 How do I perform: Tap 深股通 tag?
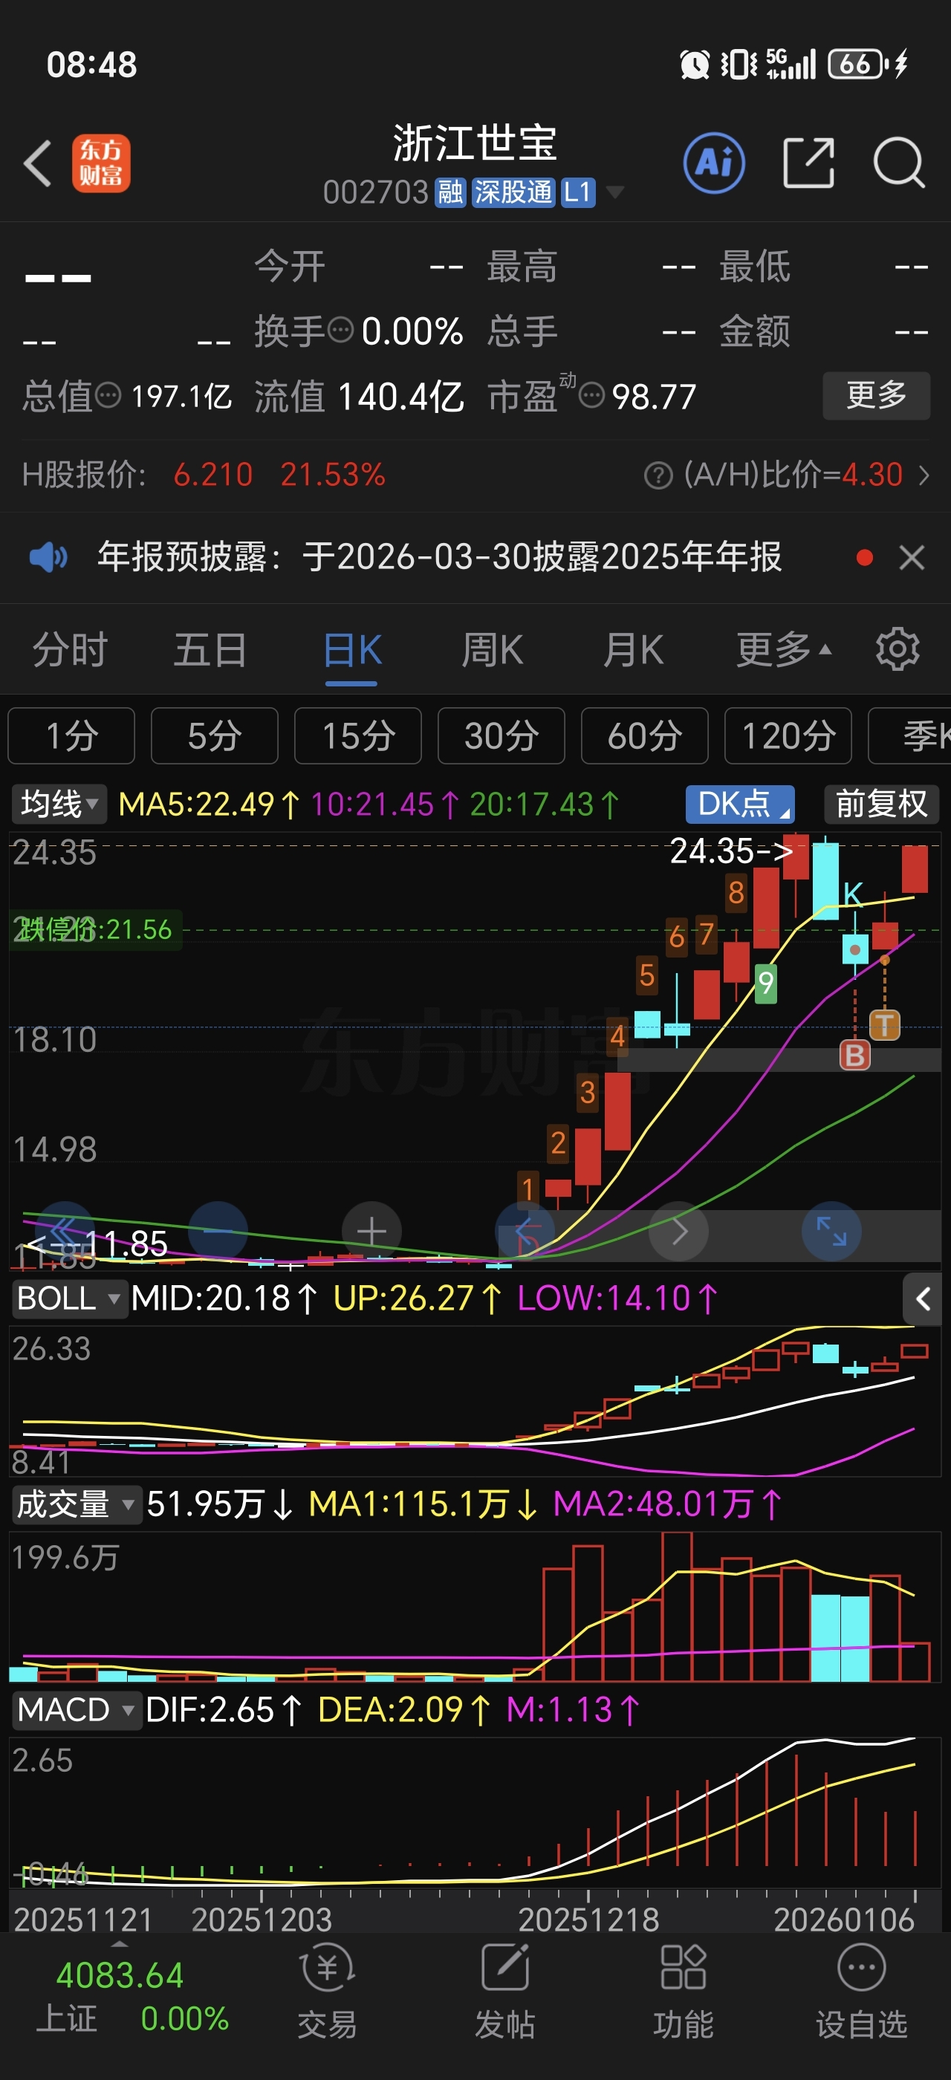click(513, 192)
